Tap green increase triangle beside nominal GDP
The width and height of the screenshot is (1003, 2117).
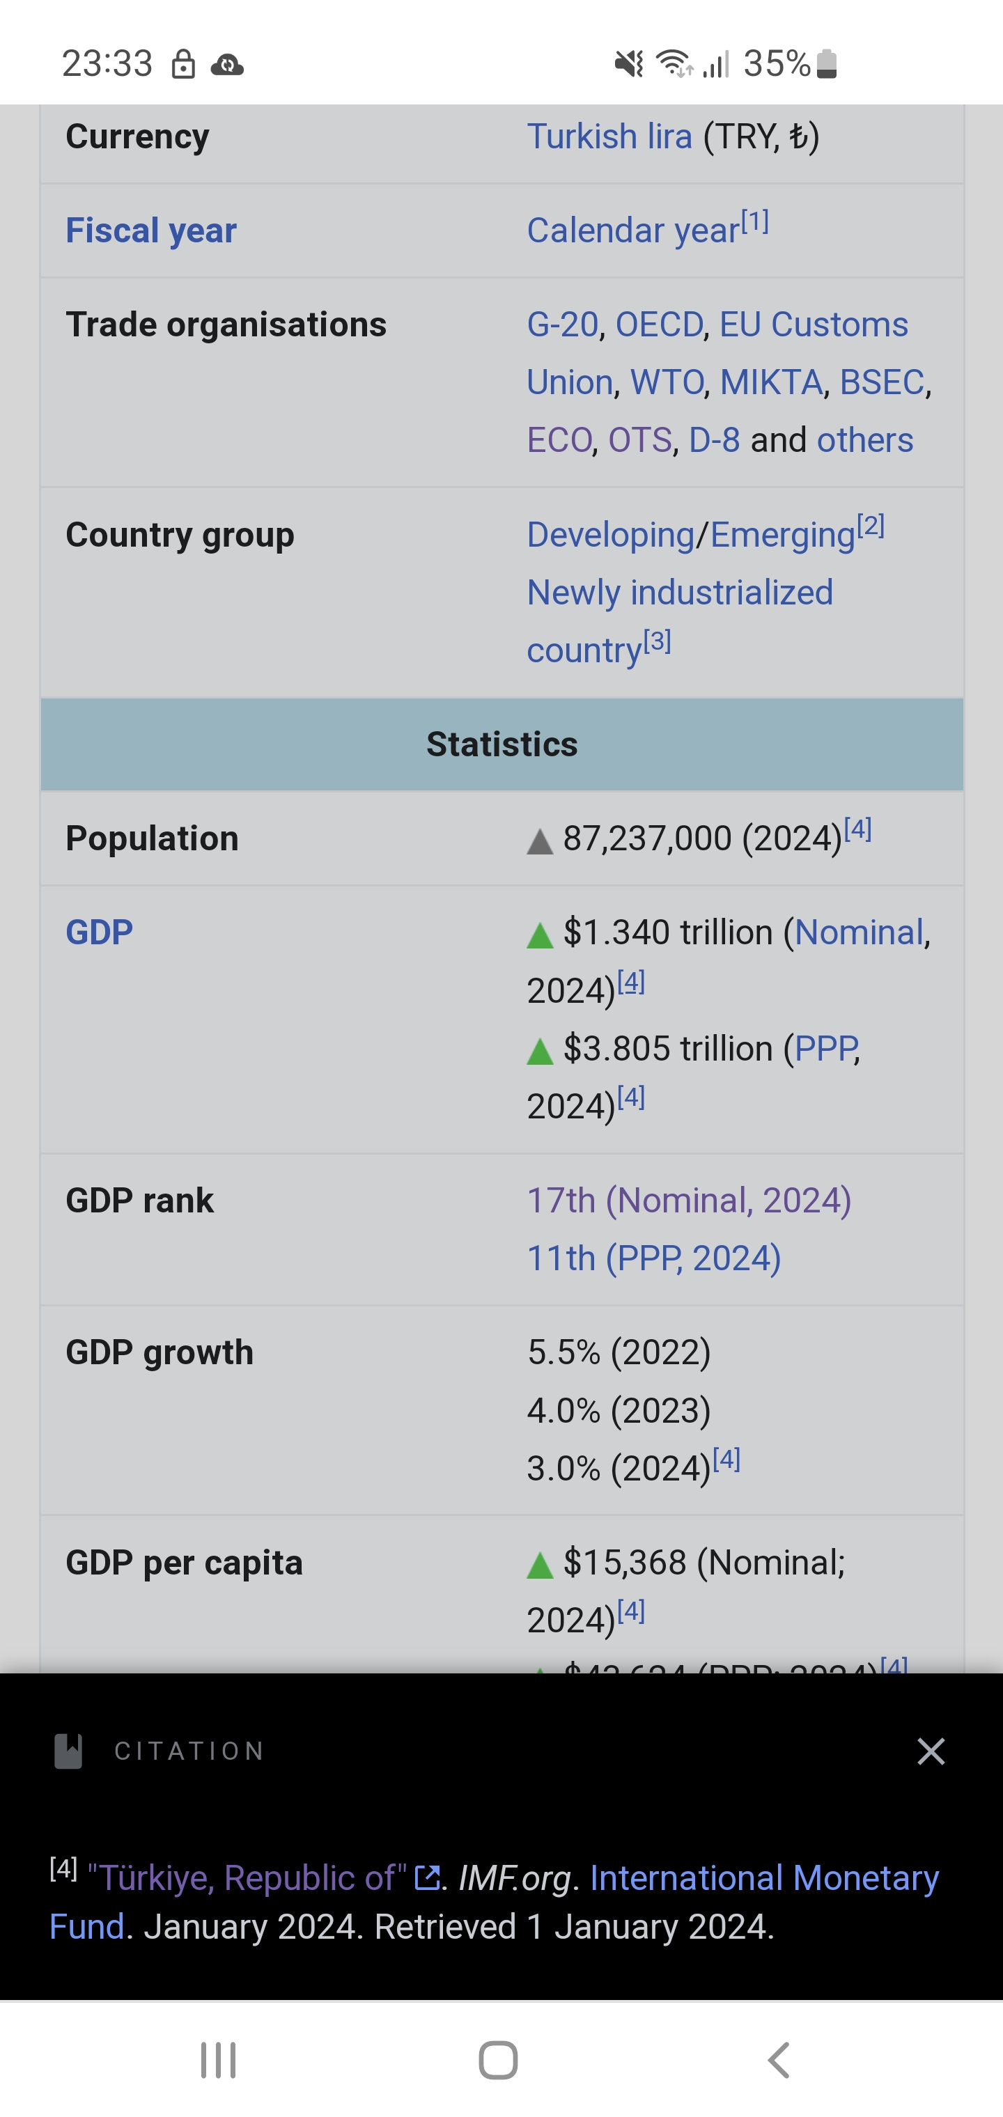click(x=540, y=935)
